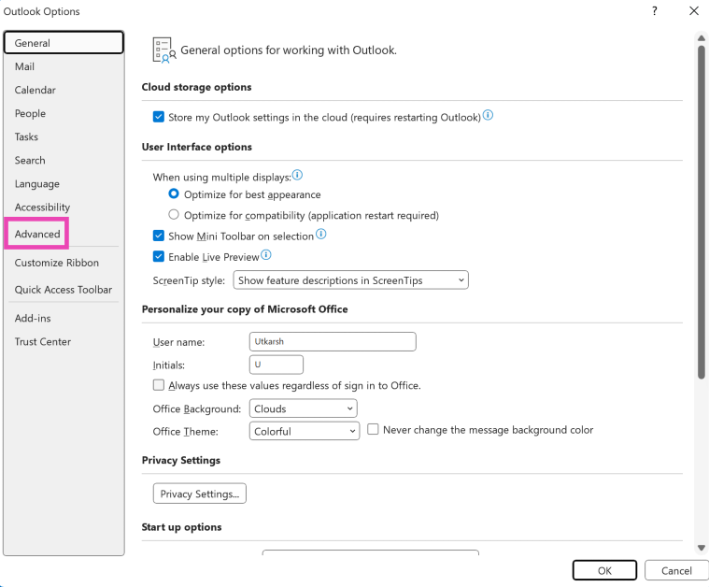The image size is (709, 587).
Task: Toggle Store my Outlook settings in cloud
Action: (159, 118)
